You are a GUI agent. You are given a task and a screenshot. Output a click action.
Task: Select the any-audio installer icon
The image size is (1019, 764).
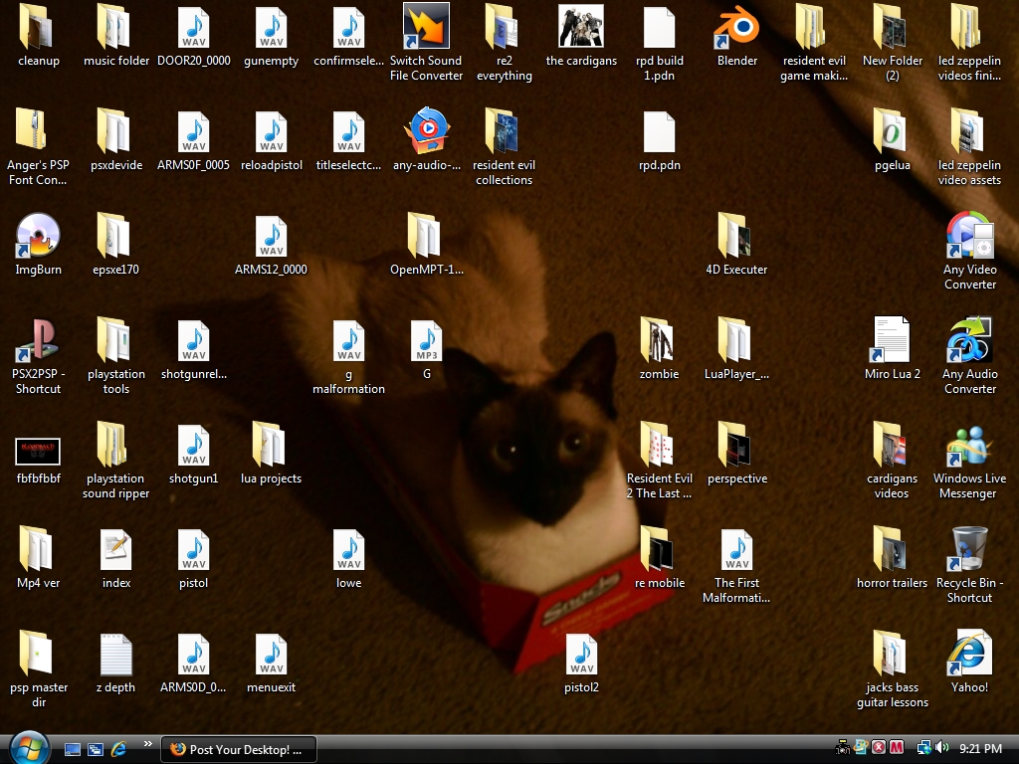pyautogui.click(x=426, y=132)
